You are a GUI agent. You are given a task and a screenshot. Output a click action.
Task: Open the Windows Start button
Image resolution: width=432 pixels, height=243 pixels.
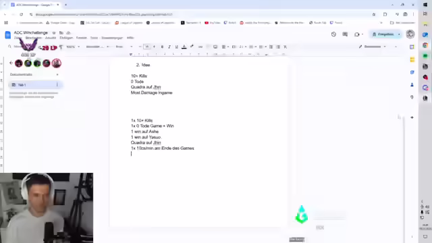tap(425, 5)
